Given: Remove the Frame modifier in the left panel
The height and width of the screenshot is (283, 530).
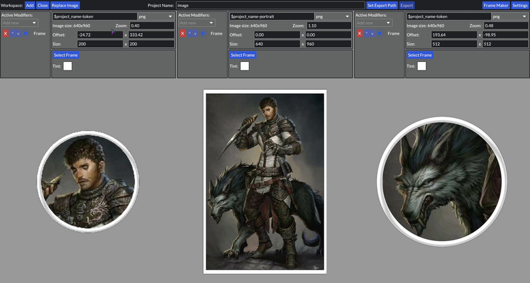Looking at the screenshot, I should click(5, 33).
